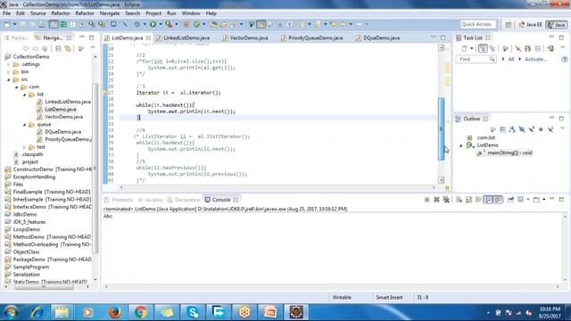The height and width of the screenshot is (321, 571).
Task: Click Remove All Terminated Launches in Console
Action: [446, 200]
